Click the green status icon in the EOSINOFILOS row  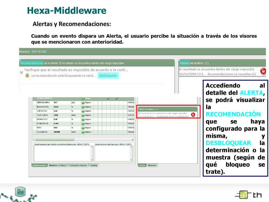pyautogui.click(x=83, y=124)
